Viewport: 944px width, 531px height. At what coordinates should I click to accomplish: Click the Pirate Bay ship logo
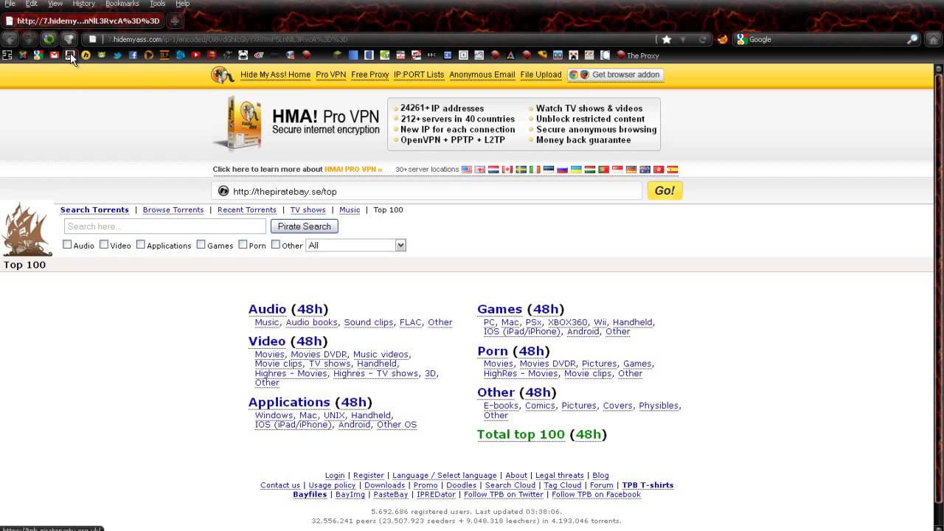pyautogui.click(x=27, y=231)
